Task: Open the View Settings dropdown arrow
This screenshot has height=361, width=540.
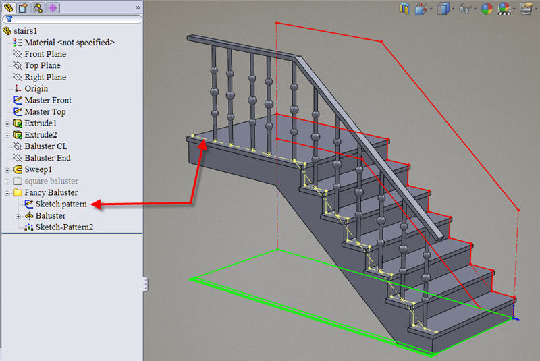Action: coord(537,9)
